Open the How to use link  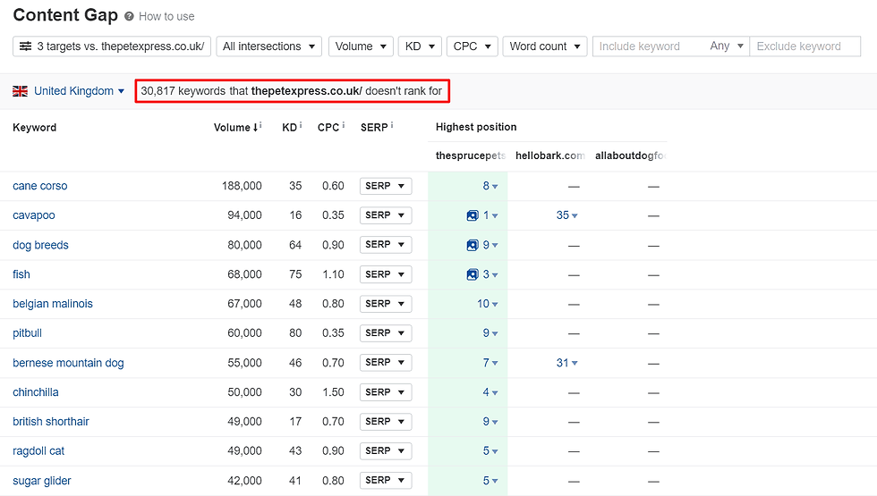click(x=166, y=17)
